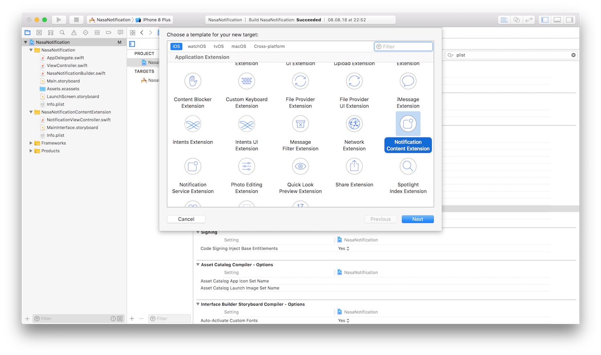Focus the template Filter search field
The width and height of the screenshot is (601, 355).
(x=403, y=47)
